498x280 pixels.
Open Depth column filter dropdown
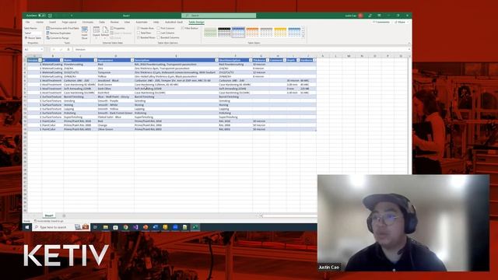tap(298, 60)
